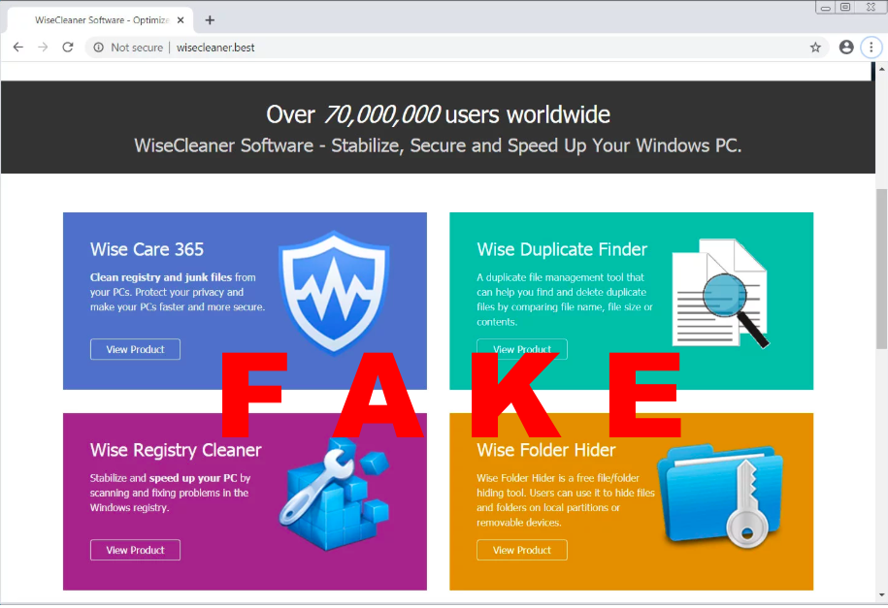Click the Wise Registry Cleaner cubes icon
Viewport: 888px width, 608px height.
click(x=335, y=494)
